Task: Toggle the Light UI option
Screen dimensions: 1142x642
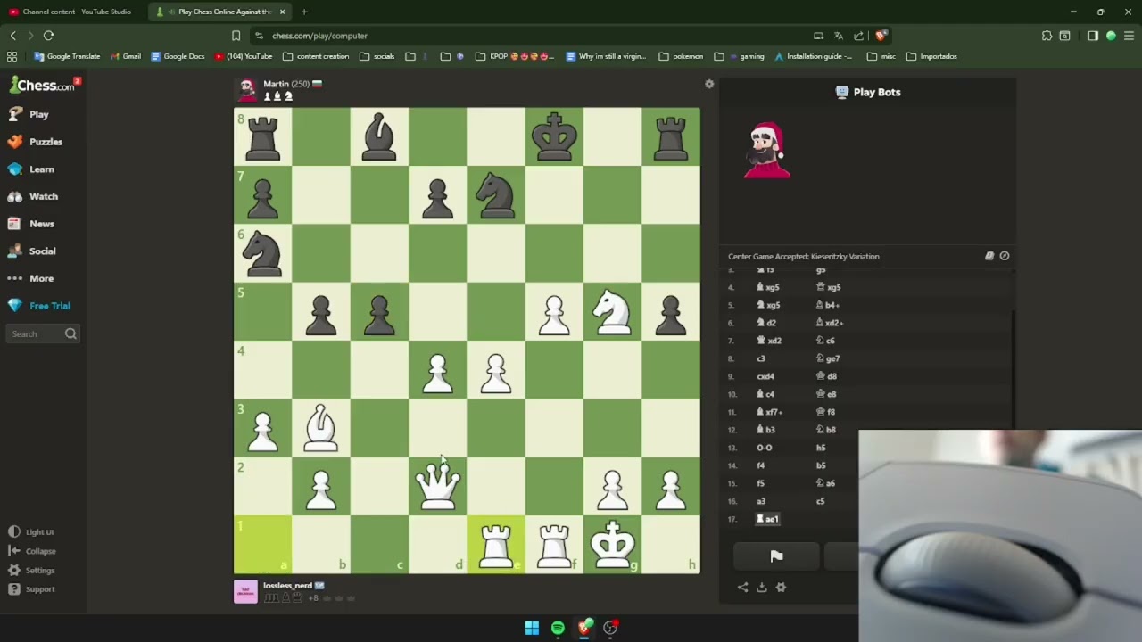Action: 31,531
